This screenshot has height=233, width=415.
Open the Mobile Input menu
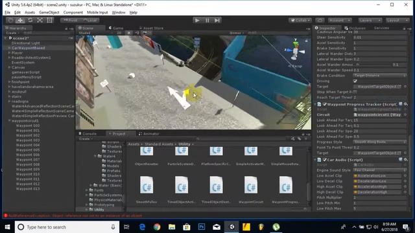point(97,12)
